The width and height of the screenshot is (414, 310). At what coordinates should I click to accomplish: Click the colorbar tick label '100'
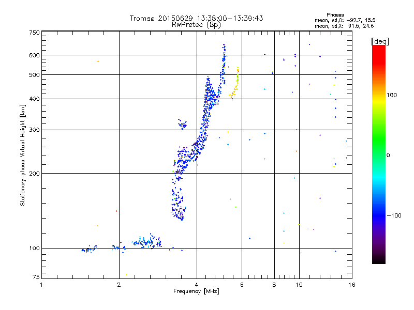click(392, 95)
